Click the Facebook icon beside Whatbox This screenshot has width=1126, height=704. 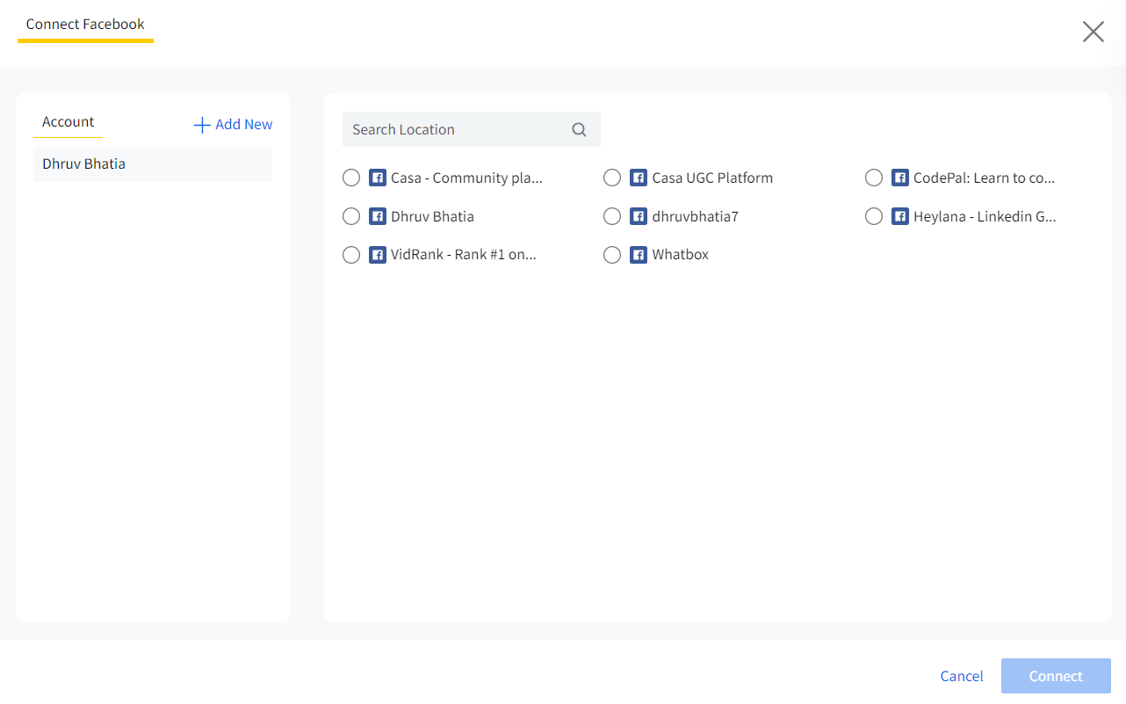pos(639,255)
